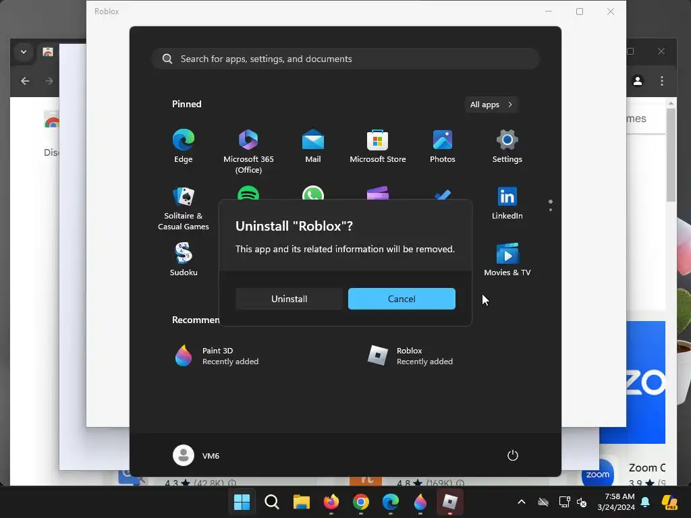Cancel the Roblox uninstall dialog

(x=402, y=299)
